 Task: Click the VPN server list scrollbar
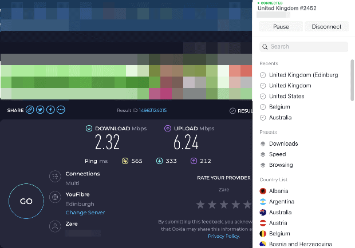tap(352, 80)
